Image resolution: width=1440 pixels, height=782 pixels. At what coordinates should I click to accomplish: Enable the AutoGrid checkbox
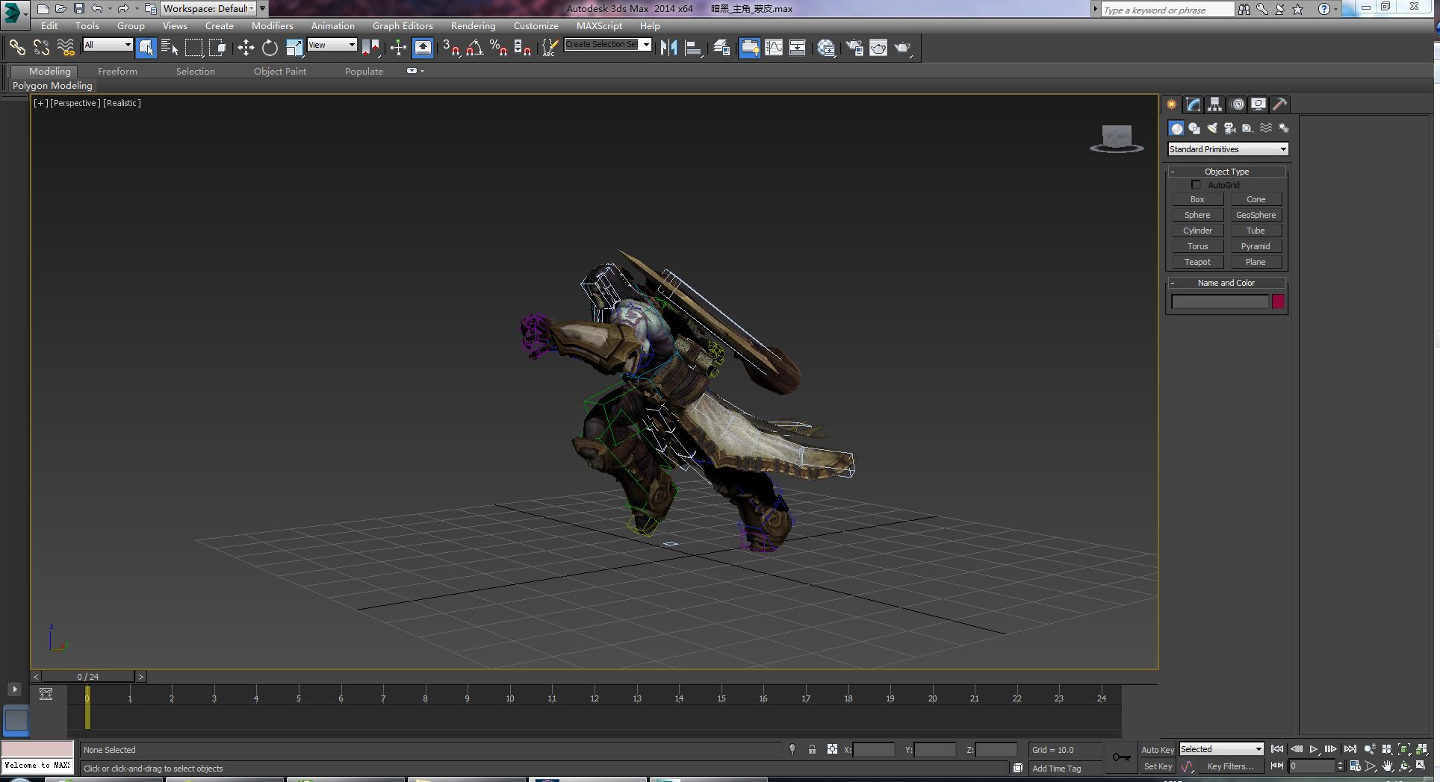(1196, 184)
